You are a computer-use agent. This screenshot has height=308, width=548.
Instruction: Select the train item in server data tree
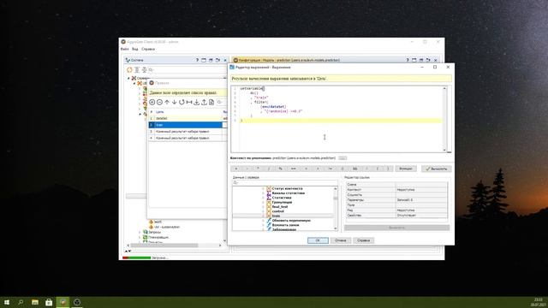click(x=276, y=216)
